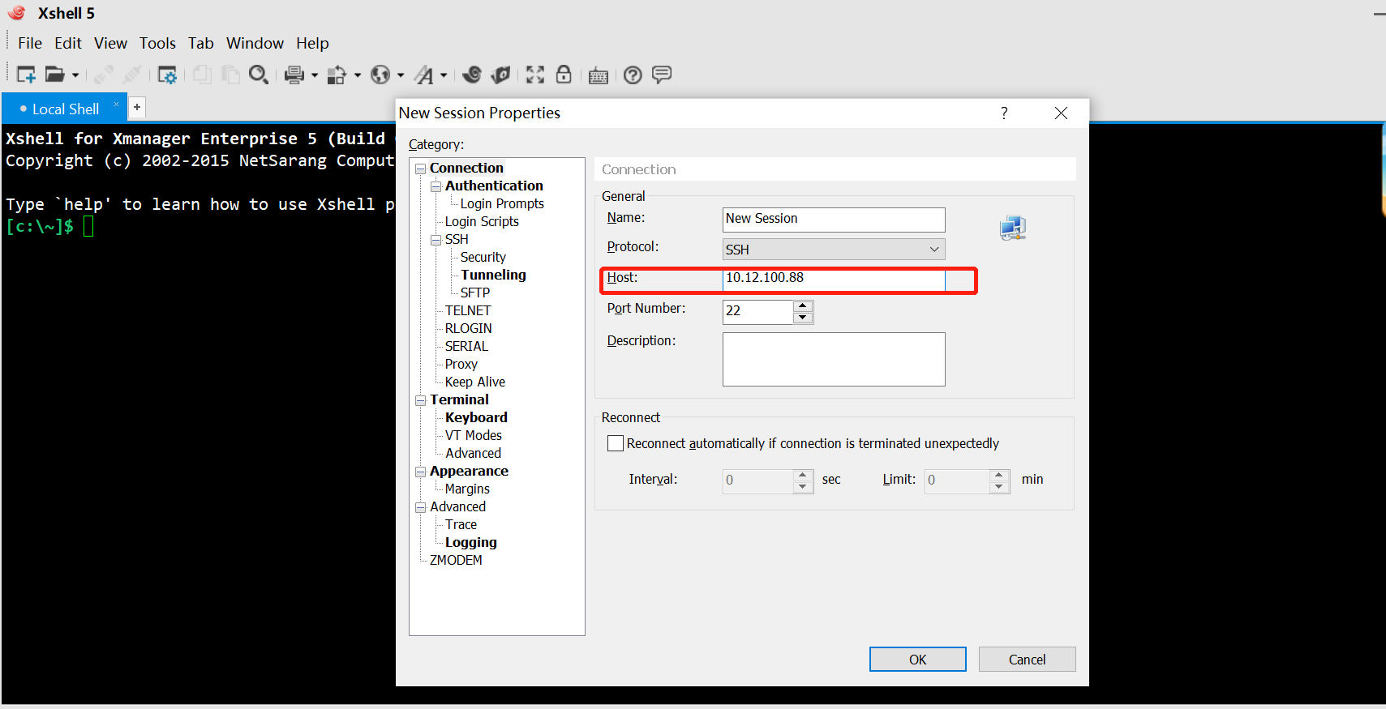Image resolution: width=1386 pixels, height=709 pixels.
Task: Click the Open session folder icon
Action: (x=54, y=75)
